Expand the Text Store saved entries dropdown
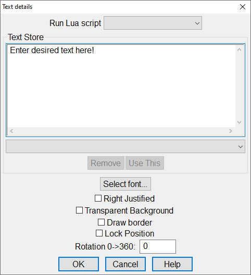 point(126,146)
